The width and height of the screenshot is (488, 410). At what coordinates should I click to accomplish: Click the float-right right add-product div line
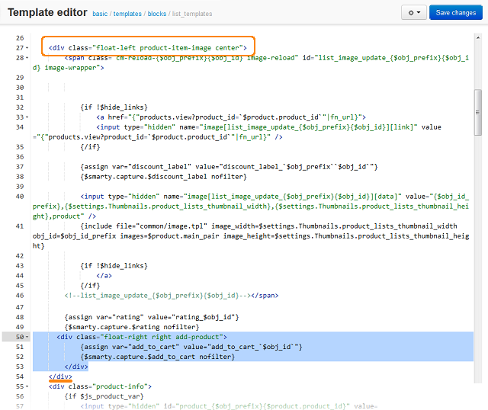(x=142, y=337)
